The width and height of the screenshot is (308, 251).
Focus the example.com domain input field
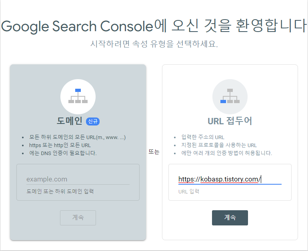click(x=78, y=179)
